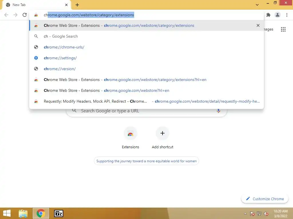Close the New Tab tab
293x219 pixels.
[66, 5]
